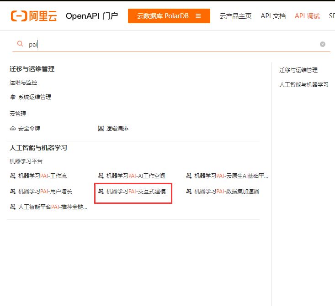Click the icon beside 系统运维管理
335x306 pixels.
13,97
